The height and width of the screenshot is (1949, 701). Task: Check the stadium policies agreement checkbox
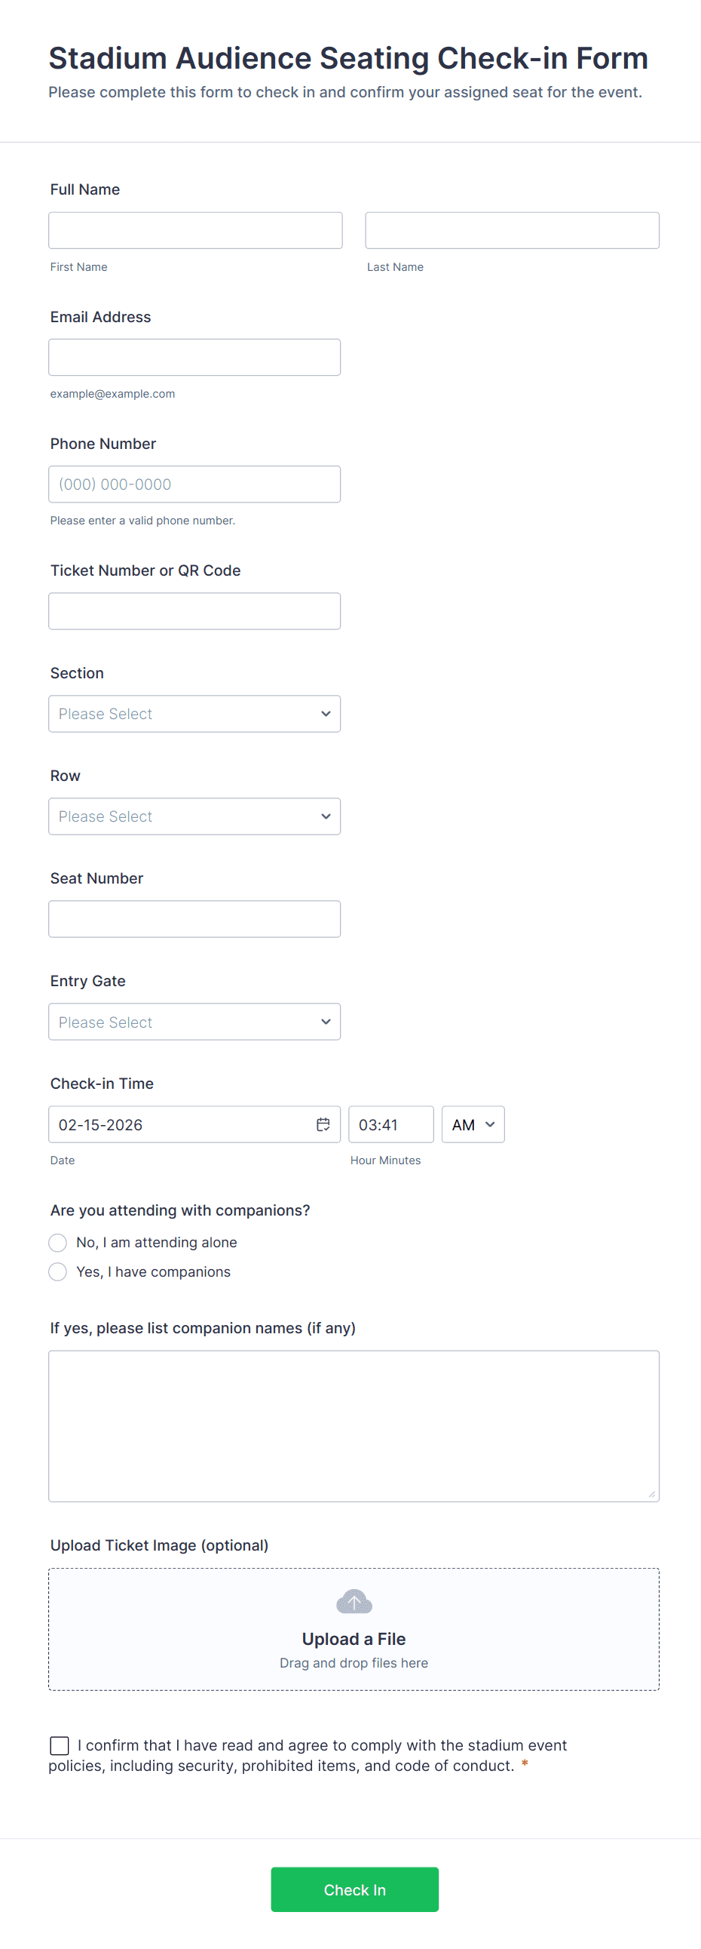(x=60, y=1745)
